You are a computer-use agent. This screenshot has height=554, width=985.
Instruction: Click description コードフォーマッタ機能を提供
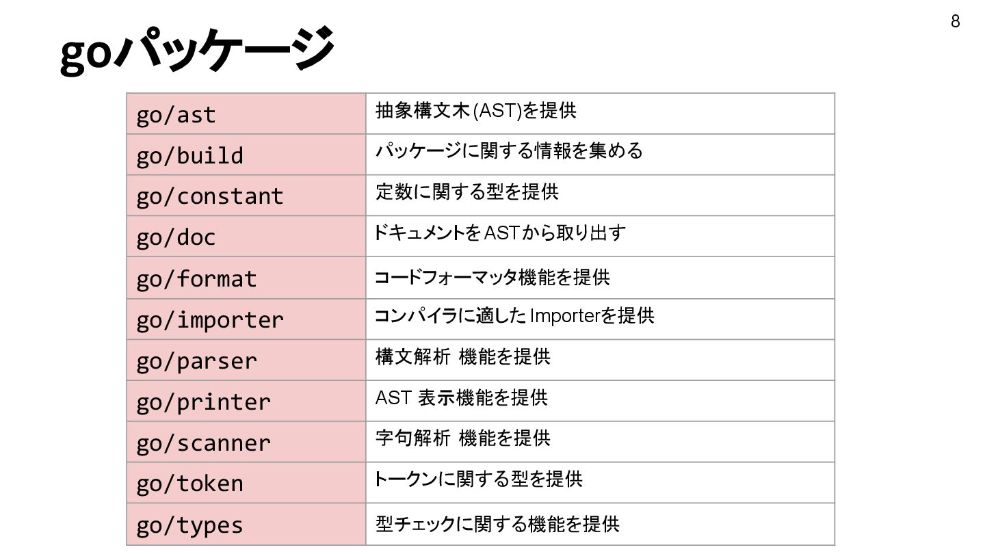coord(492,277)
